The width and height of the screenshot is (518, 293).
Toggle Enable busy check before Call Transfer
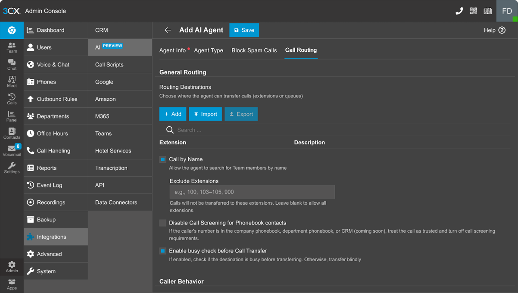(163, 251)
